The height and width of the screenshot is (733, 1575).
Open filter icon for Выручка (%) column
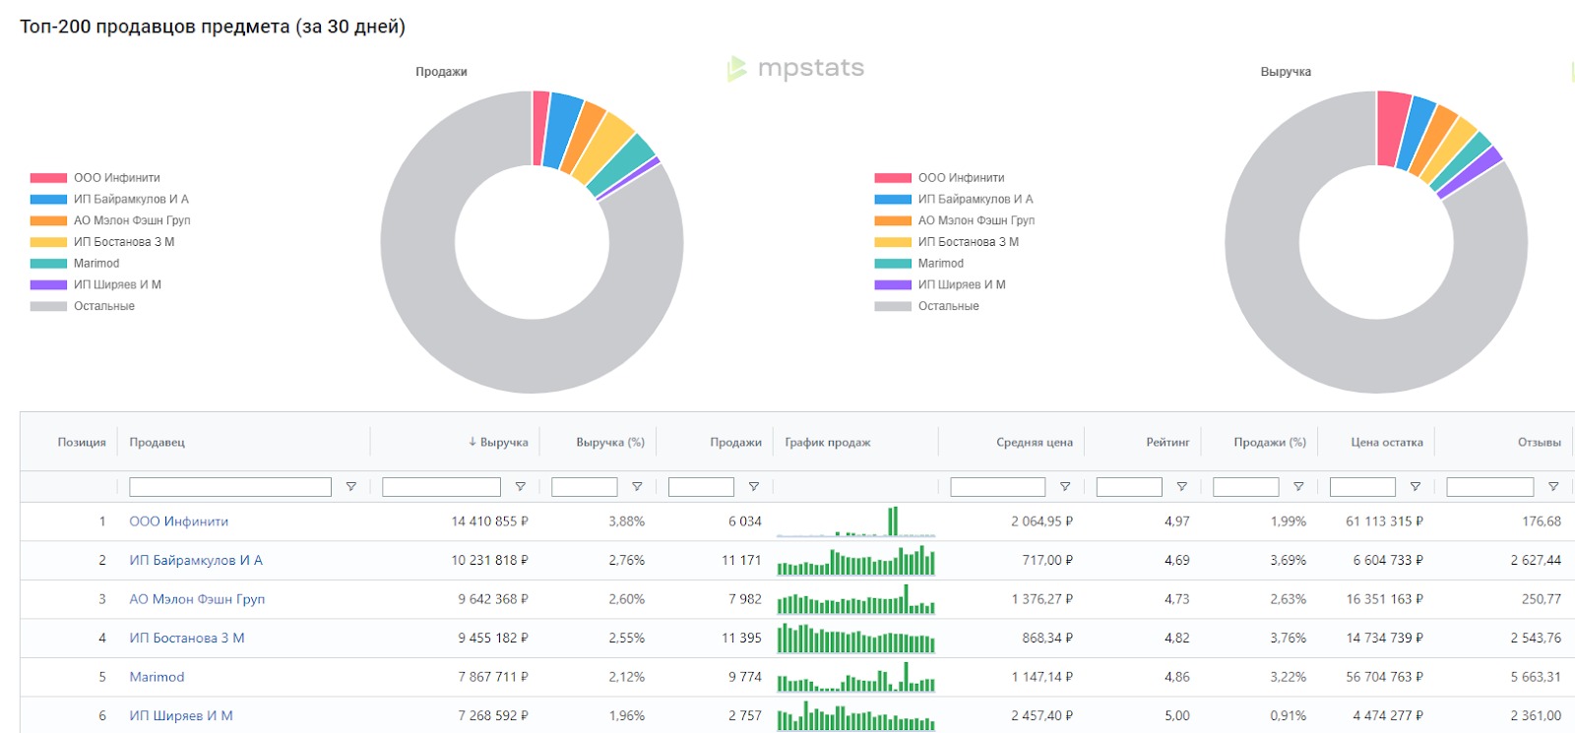pyautogui.click(x=637, y=487)
